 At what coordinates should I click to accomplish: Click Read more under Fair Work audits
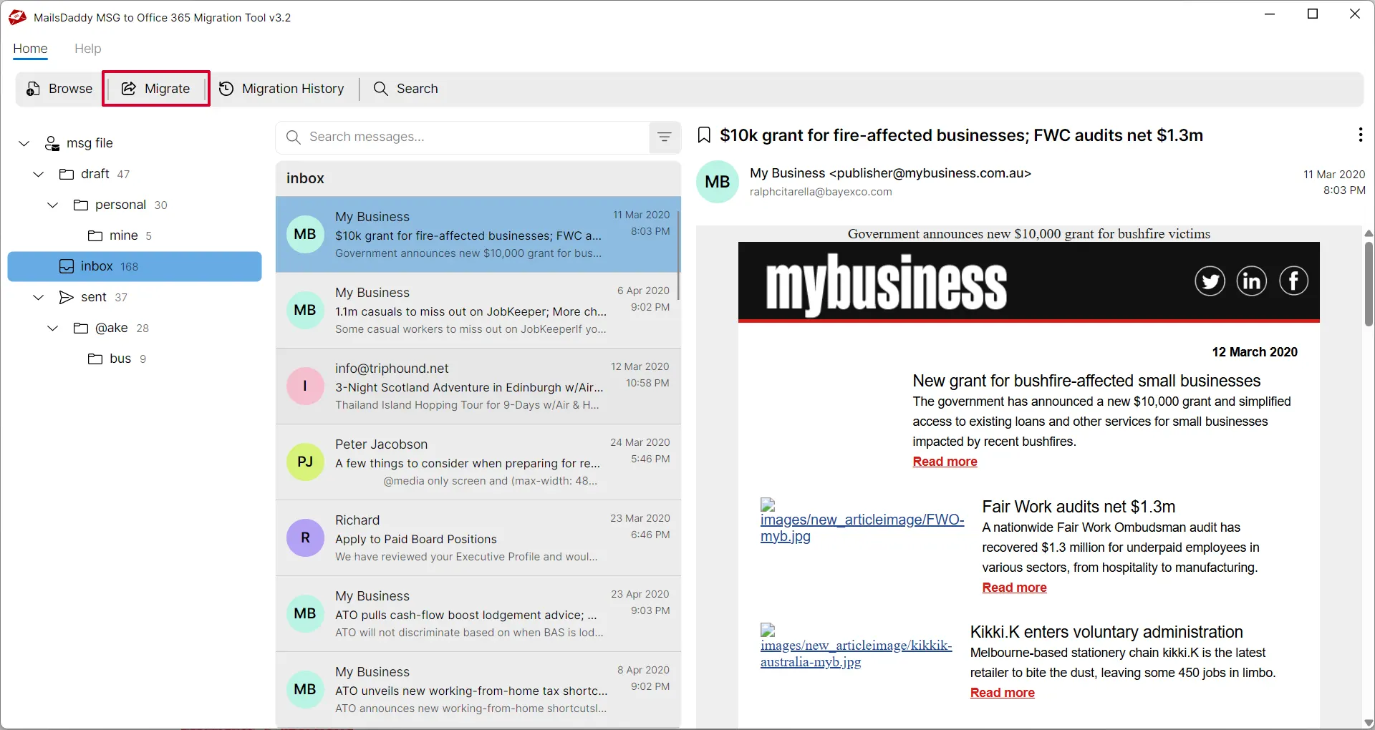(x=1014, y=588)
